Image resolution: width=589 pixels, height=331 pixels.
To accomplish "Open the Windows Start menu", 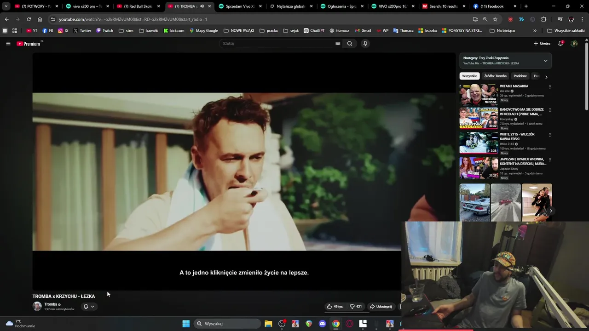I will tap(186, 324).
